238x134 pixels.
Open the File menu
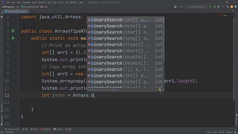8,3
